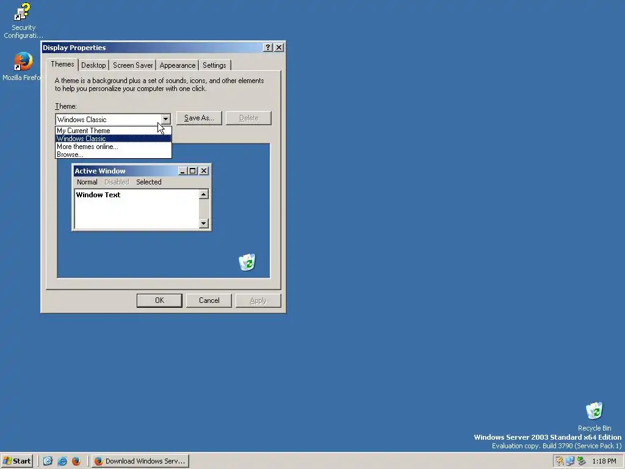Viewport: 625px width, 469px height.
Task: Click Disabled in the preview window menu
Action: click(117, 182)
